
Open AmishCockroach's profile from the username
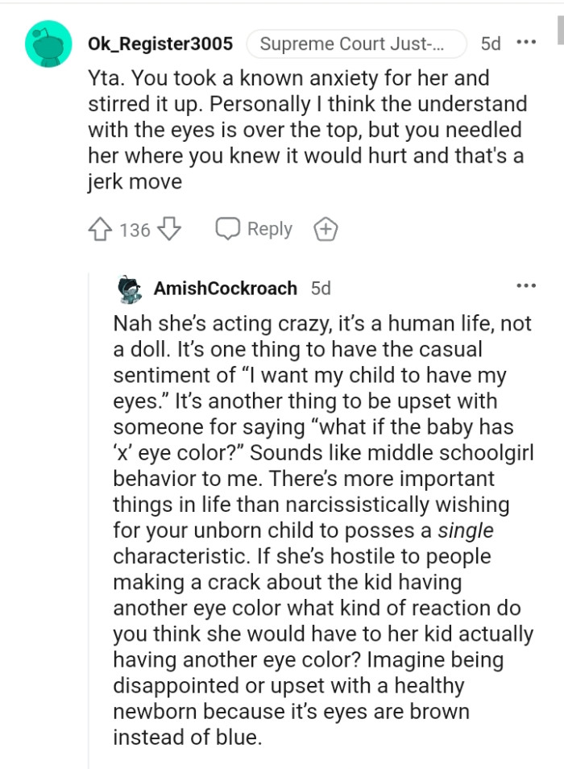[x=227, y=287]
